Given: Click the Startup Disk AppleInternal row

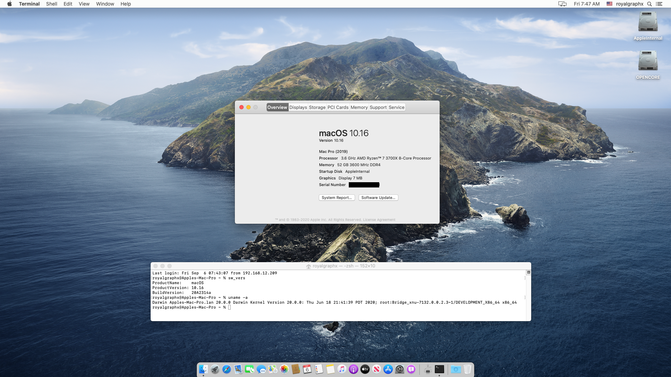Looking at the screenshot, I should (344, 171).
